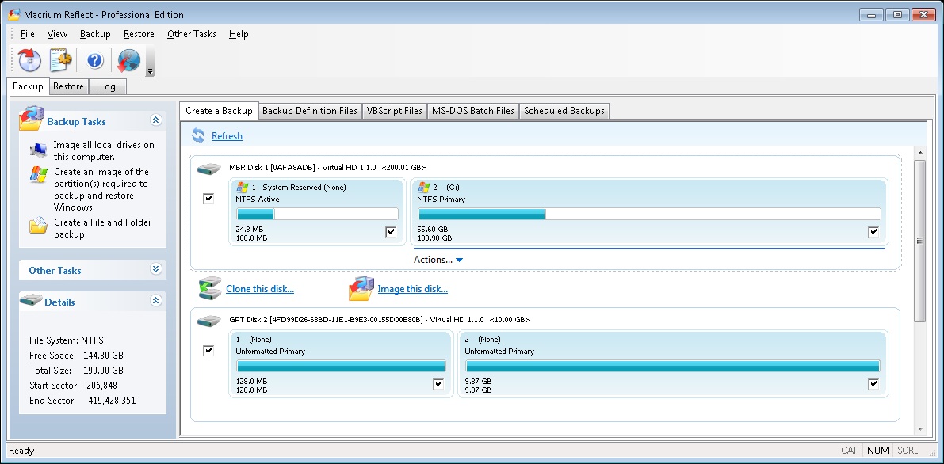Click the Macrium Reflect title bar app icon
This screenshot has height=464, width=944.
[13, 14]
